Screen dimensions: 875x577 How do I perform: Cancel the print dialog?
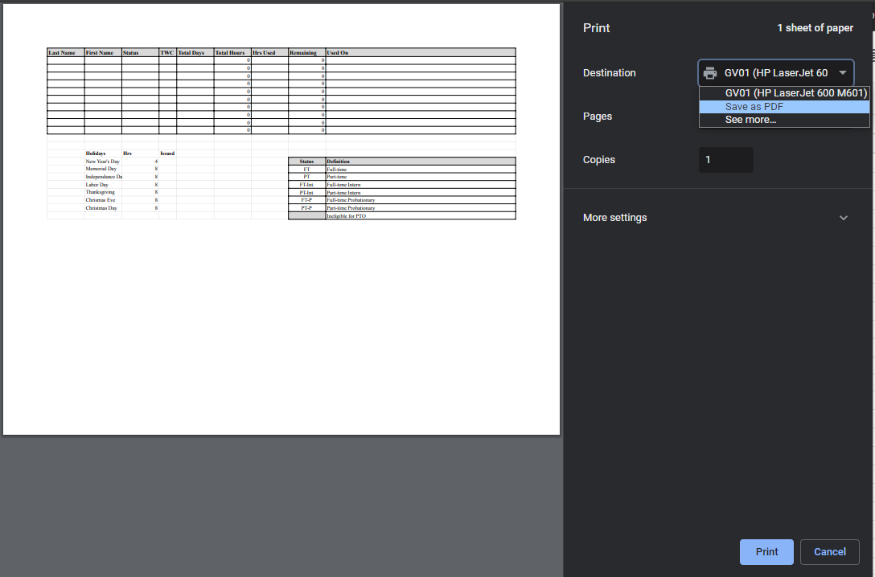point(829,552)
